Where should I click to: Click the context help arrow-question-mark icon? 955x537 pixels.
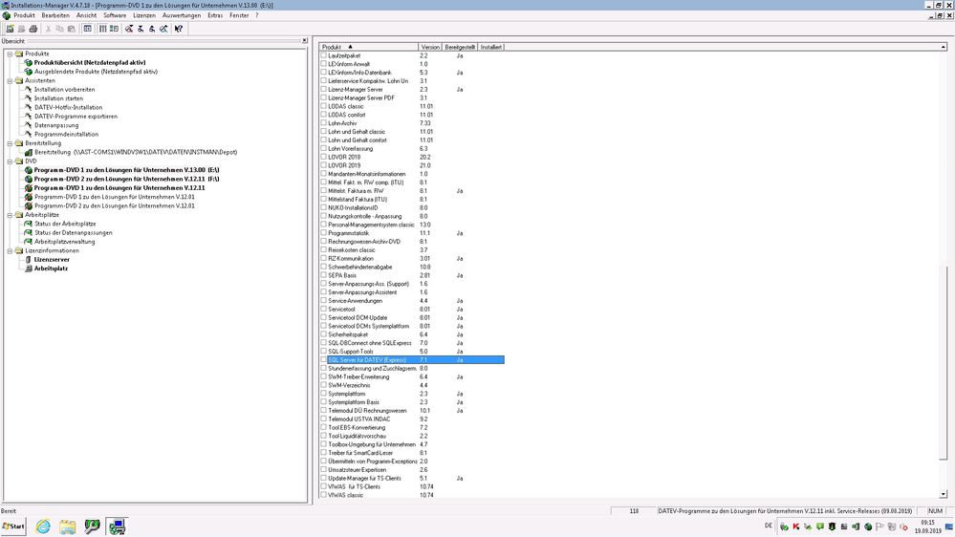pos(179,29)
